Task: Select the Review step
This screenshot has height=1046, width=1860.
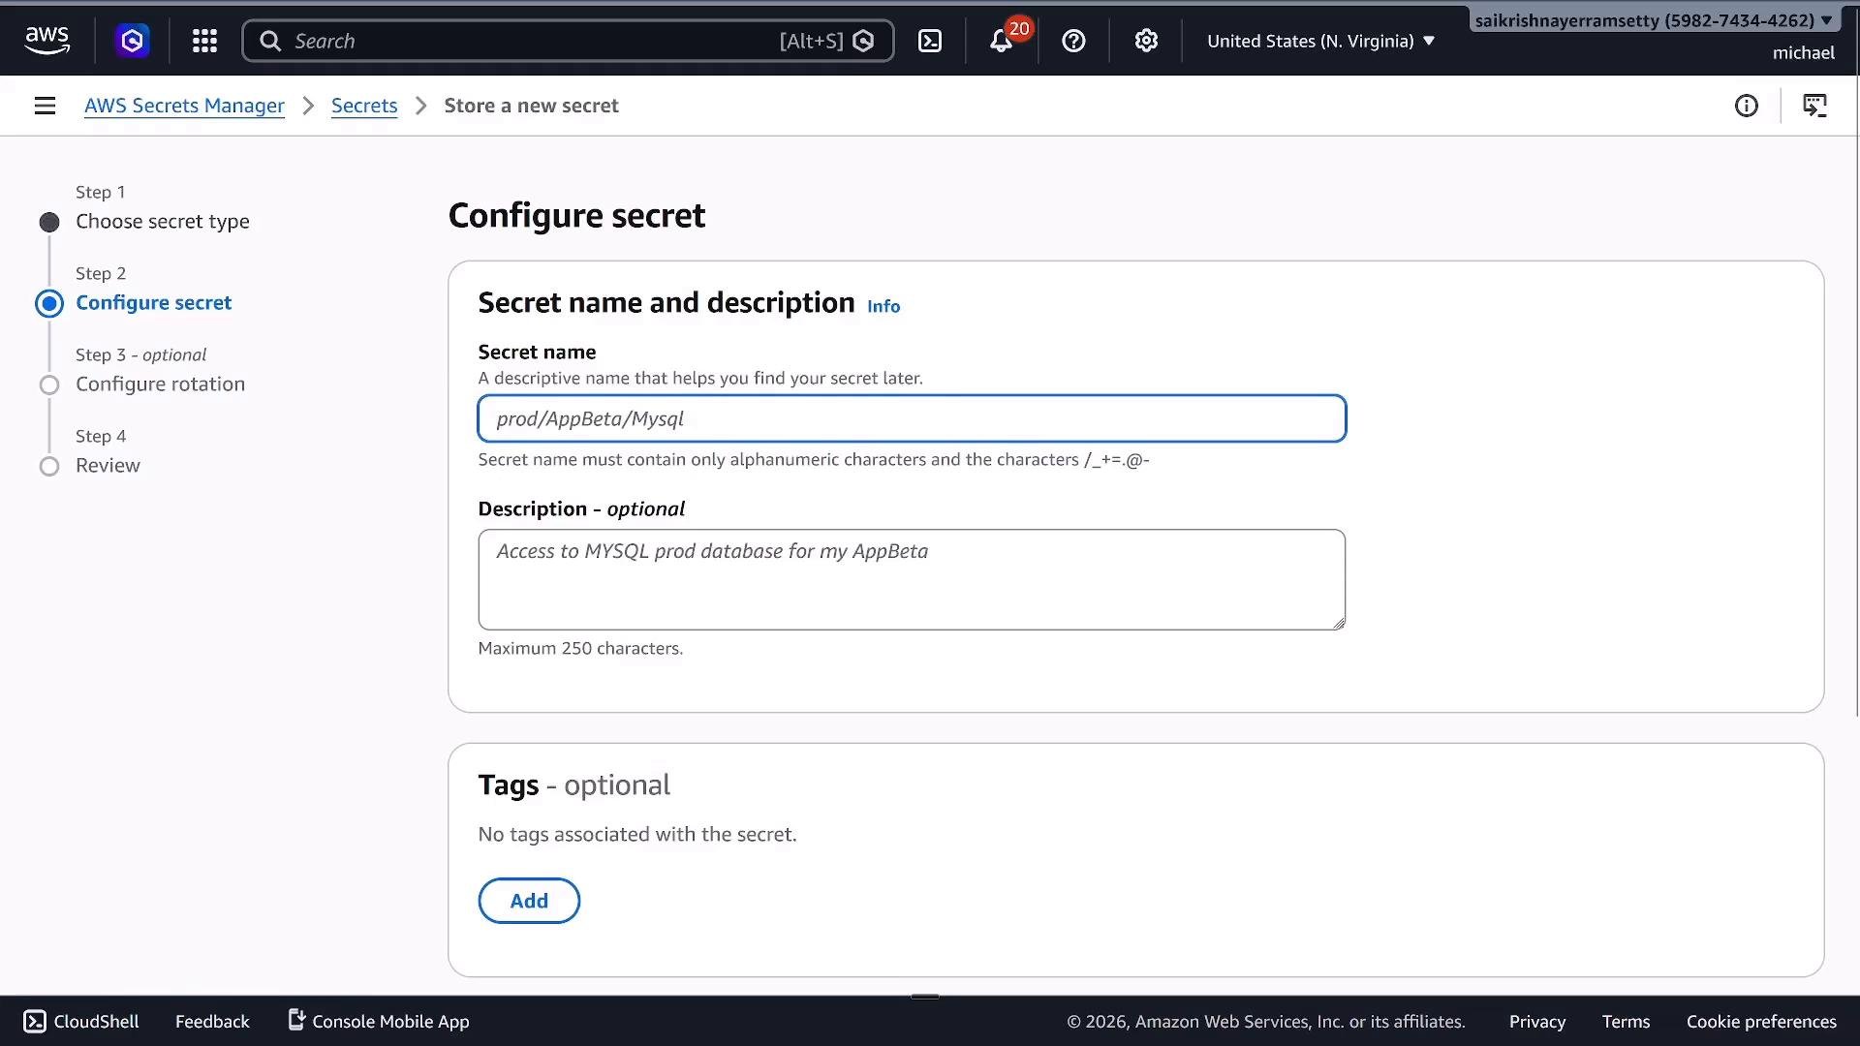Action: [x=108, y=466]
